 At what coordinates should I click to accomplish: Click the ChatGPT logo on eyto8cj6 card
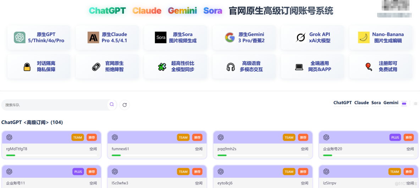pyautogui.click(x=221, y=172)
